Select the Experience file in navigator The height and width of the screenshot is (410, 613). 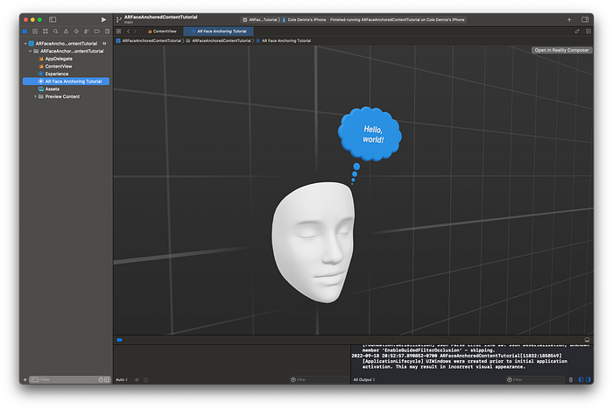(56, 74)
